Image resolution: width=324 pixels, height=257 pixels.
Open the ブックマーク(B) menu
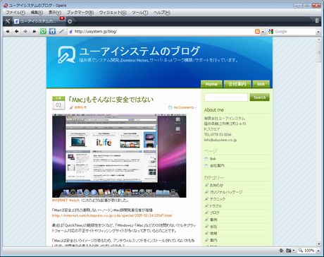[x=80, y=13]
